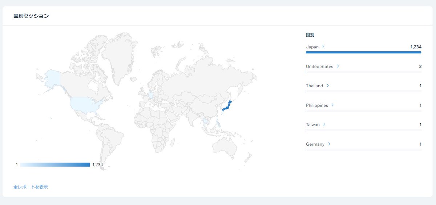The height and width of the screenshot is (205, 436).
Task: Open 全レポートを表示 link
Action: (x=31, y=187)
